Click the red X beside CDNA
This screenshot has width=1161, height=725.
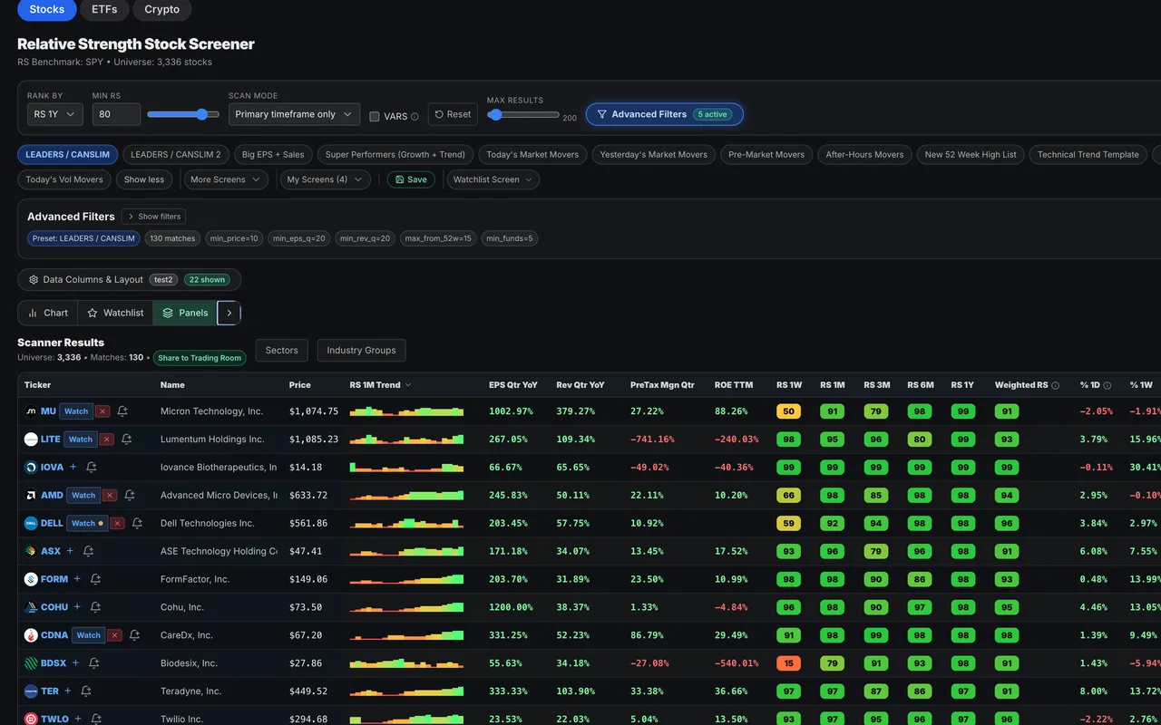114,635
